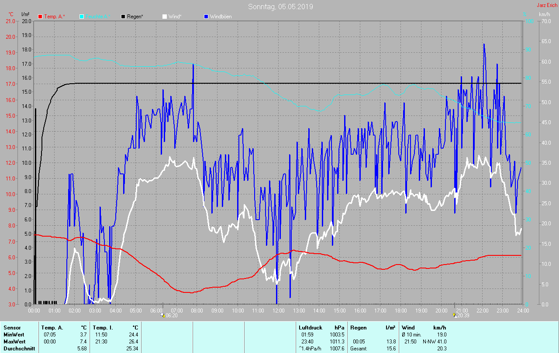
Task: Click the MinWert row label
Action: pos(14,335)
